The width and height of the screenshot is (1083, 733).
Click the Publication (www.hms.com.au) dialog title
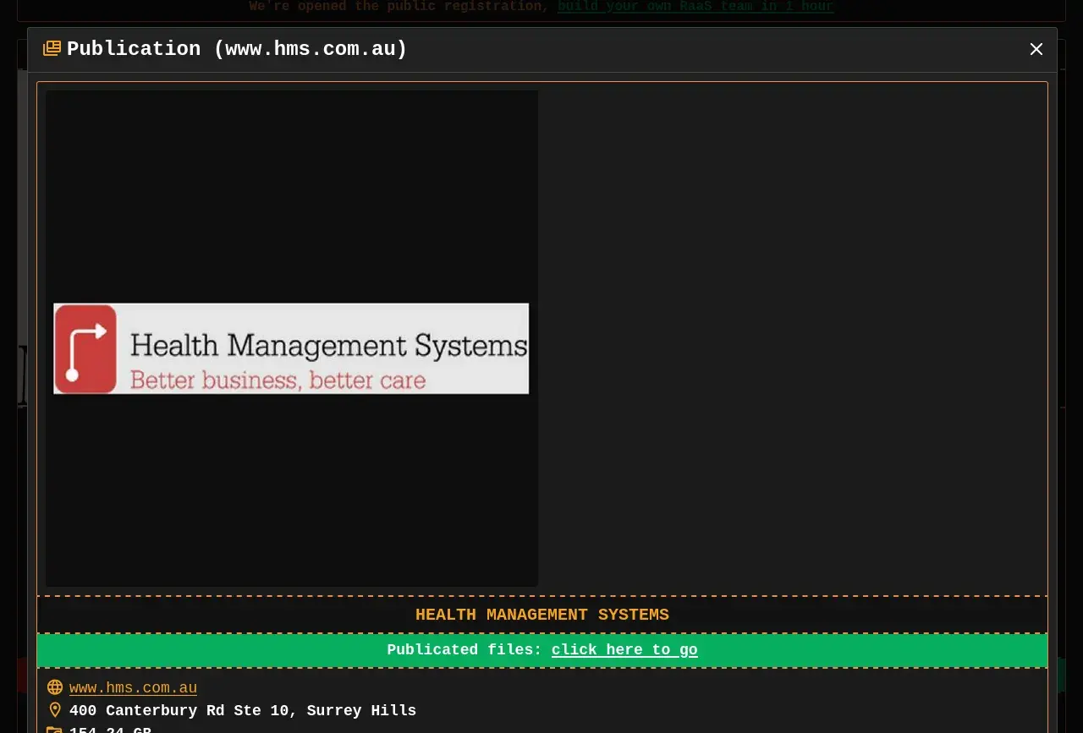point(237,49)
